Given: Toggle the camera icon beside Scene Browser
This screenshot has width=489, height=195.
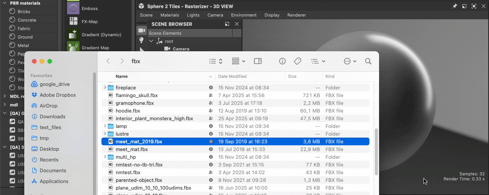Looking at the screenshot, I should [142, 30].
